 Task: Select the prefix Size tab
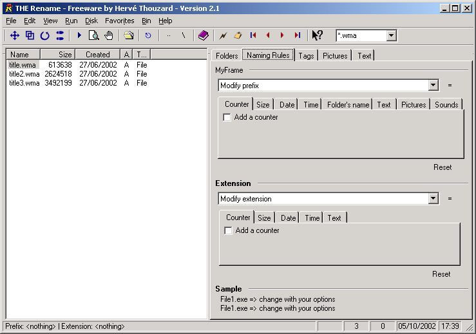(x=263, y=105)
